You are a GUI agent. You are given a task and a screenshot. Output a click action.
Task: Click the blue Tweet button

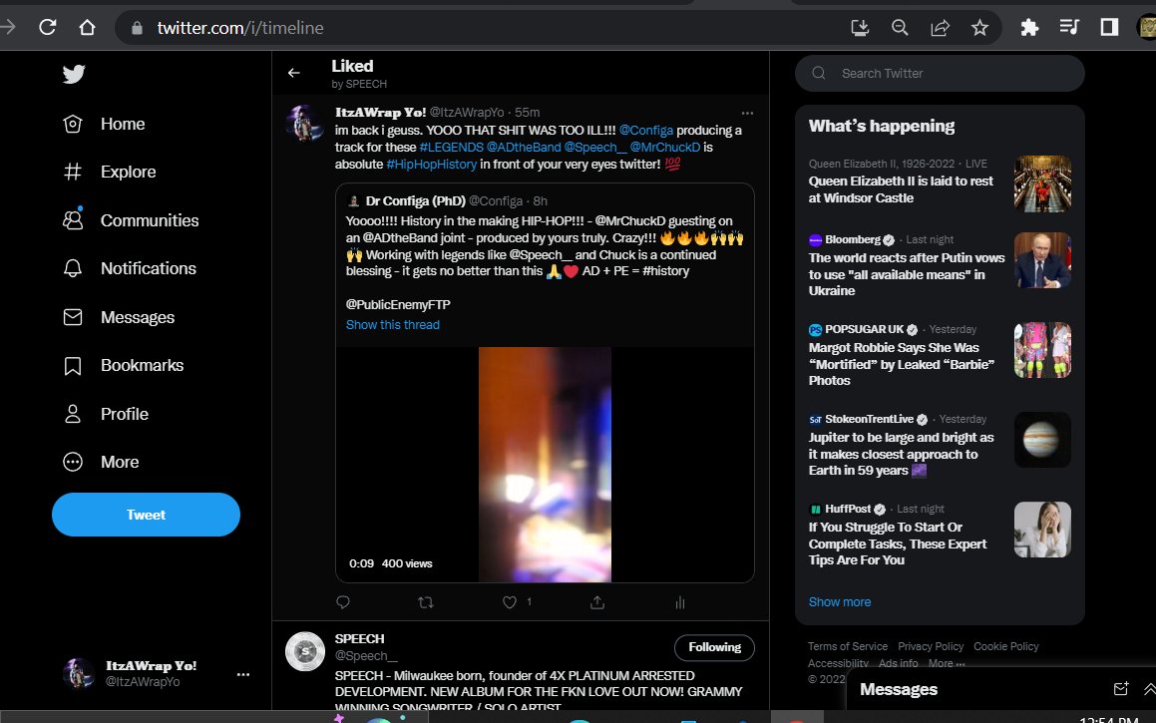146,515
